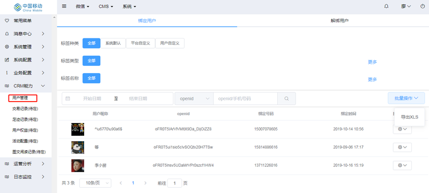Select 系统默认 tag category
The image size is (429, 193).
(x=113, y=43)
